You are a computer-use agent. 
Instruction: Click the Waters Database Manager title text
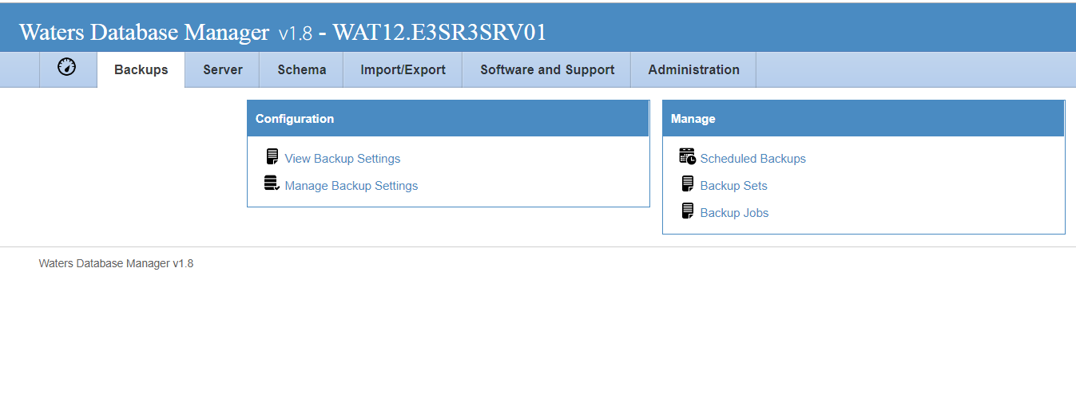coord(145,32)
